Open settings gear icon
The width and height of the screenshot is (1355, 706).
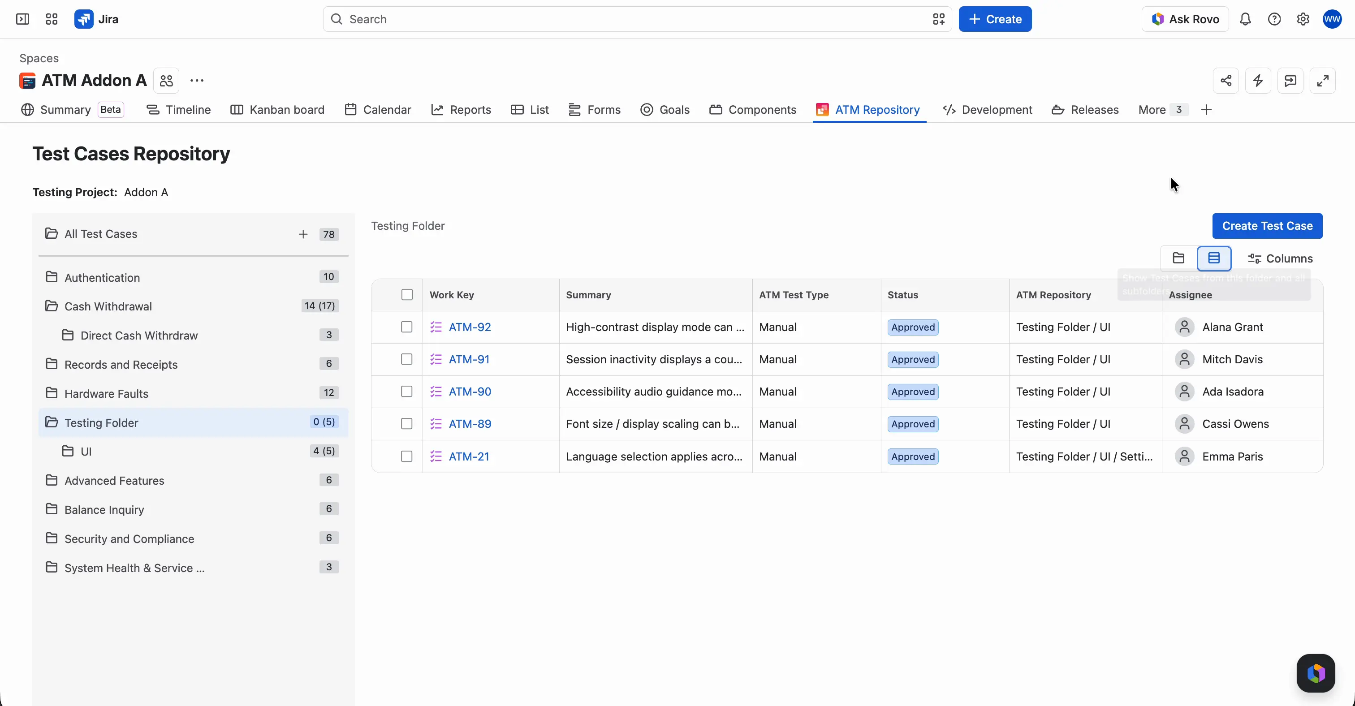[1303, 19]
